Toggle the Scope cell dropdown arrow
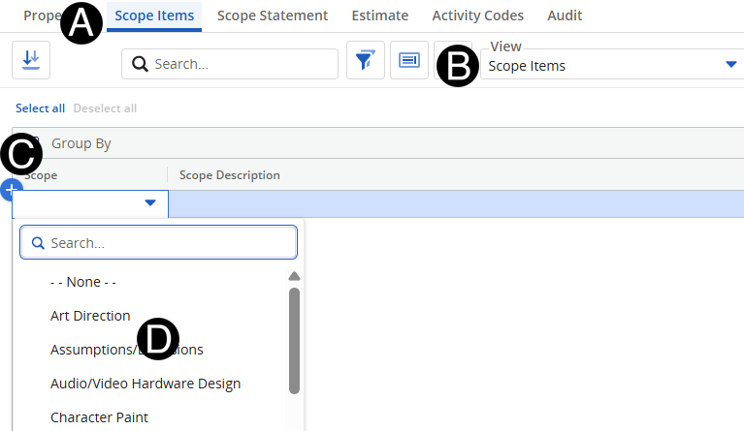This screenshot has width=744, height=431. click(150, 203)
